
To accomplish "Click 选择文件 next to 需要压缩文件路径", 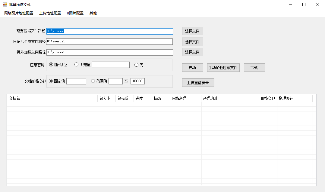I will (193, 31).
